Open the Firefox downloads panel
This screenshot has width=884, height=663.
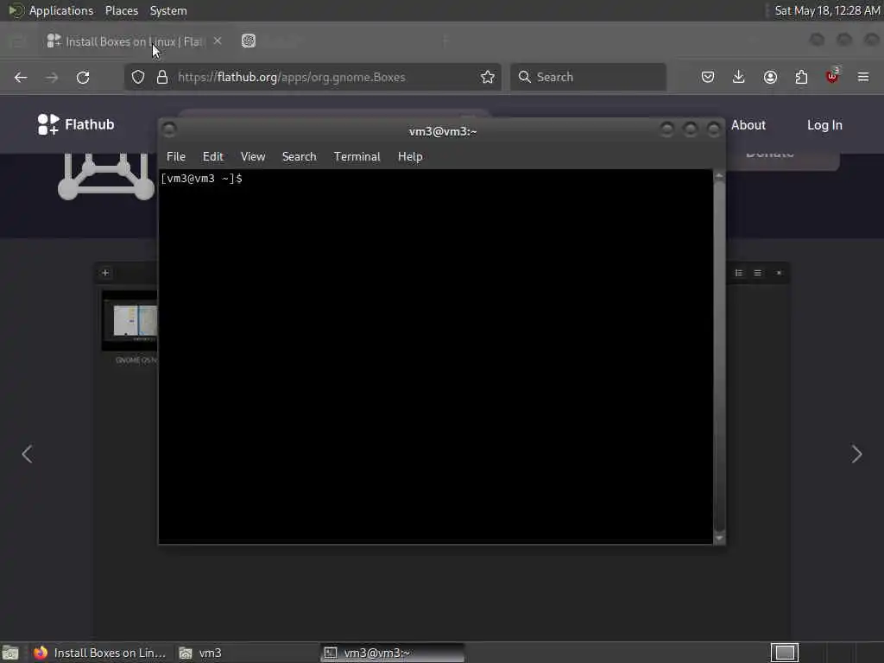[x=739, y=77]
